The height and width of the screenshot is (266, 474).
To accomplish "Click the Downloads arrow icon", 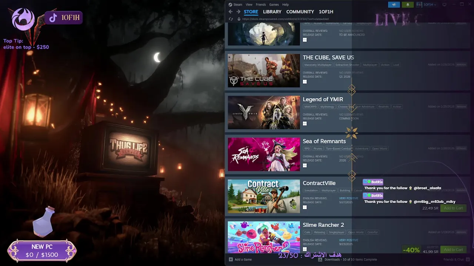I will [320, 259].
